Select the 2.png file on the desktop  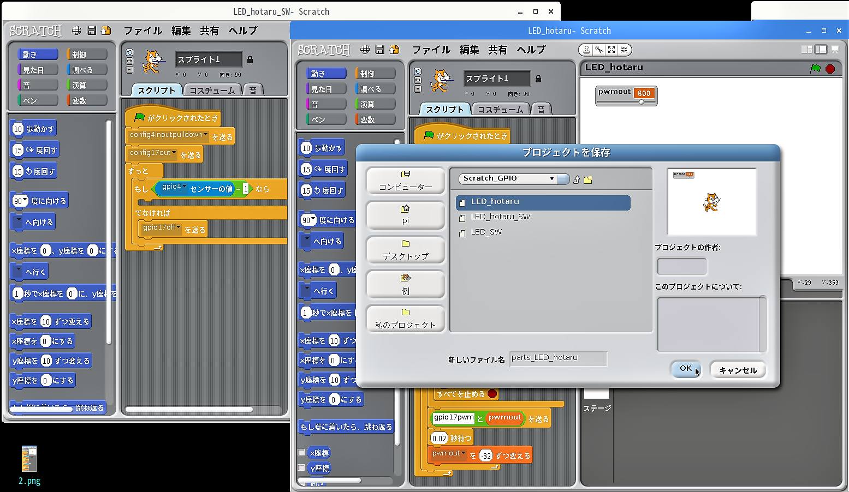(29, 466)
